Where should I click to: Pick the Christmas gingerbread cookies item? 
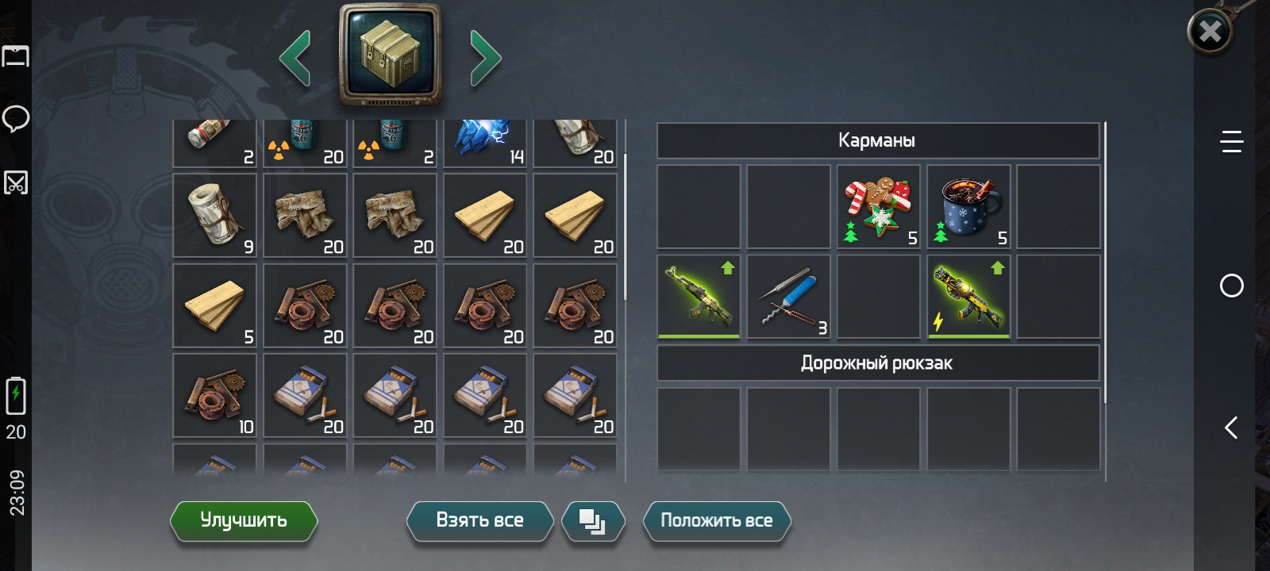(879, 207)
